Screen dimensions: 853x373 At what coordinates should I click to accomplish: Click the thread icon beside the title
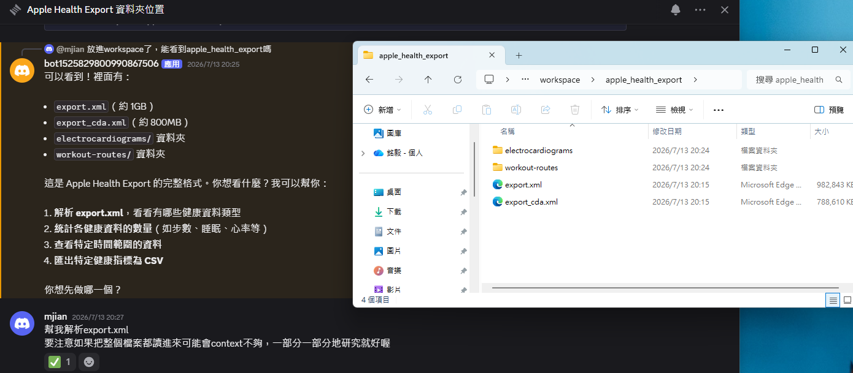tap(15, 10)
